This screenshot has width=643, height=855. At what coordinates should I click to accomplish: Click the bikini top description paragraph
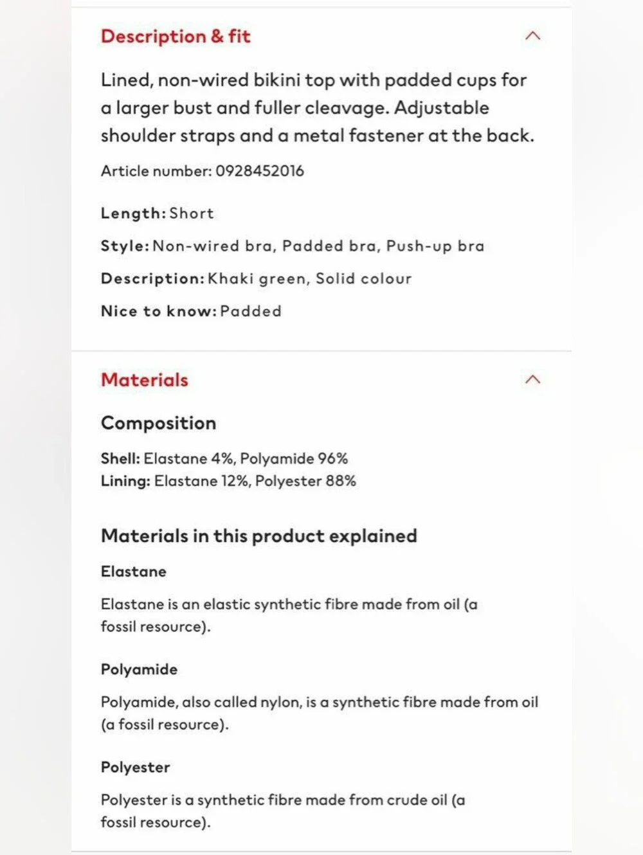click(318, 107)
